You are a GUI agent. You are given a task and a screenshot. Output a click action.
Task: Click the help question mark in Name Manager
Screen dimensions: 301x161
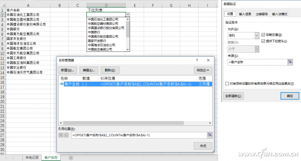point(197,60)
